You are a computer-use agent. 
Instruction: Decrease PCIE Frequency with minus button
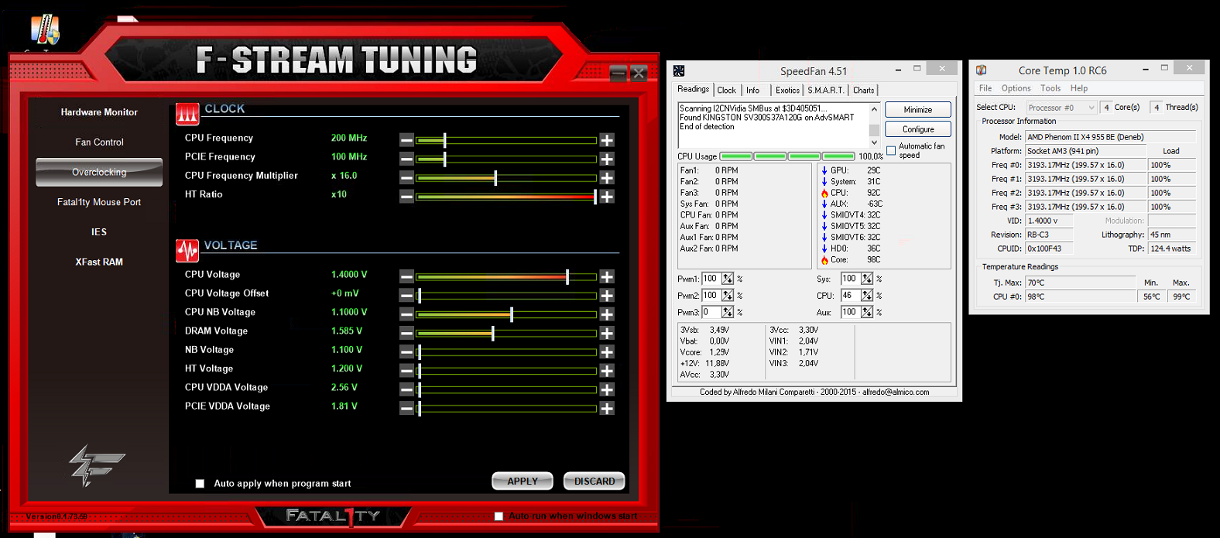click(x=406, y=159)
